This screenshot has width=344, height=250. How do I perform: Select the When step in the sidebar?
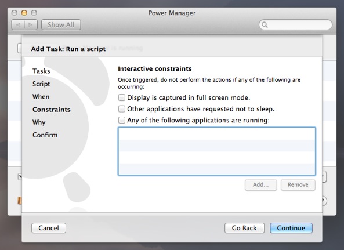41,96
